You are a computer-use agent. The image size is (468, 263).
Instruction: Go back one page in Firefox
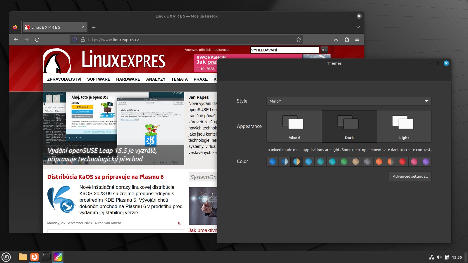pos(16,39)
